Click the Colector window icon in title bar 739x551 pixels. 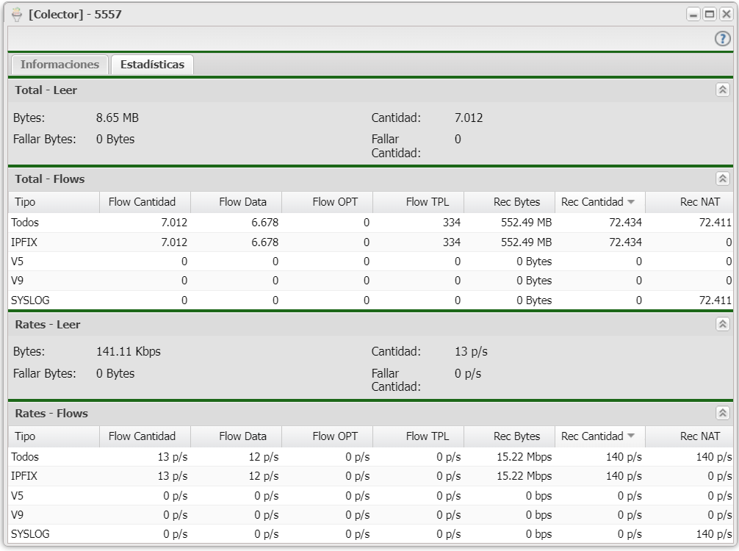(x=17, y=14)
